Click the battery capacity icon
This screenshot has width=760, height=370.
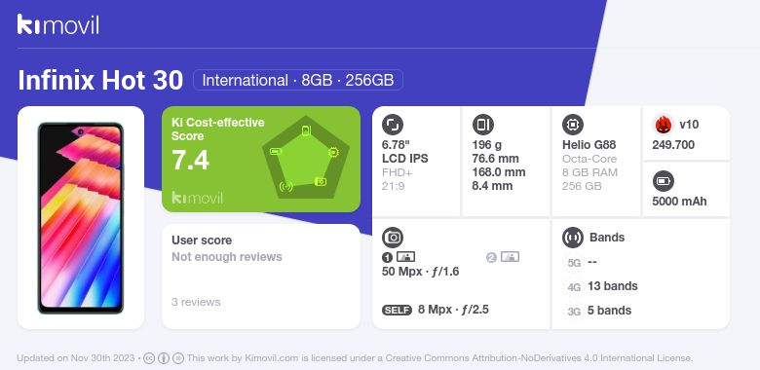[664, 182]
